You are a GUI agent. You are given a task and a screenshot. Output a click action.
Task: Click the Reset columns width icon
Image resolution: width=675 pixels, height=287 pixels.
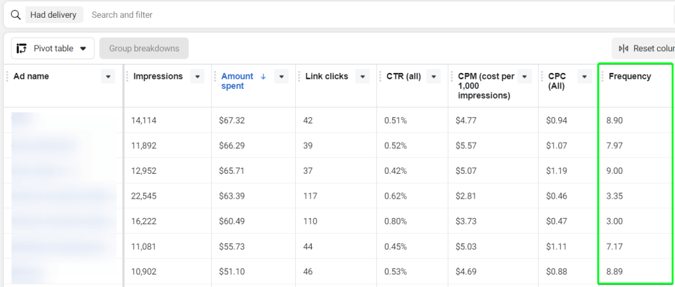(624, 49)
